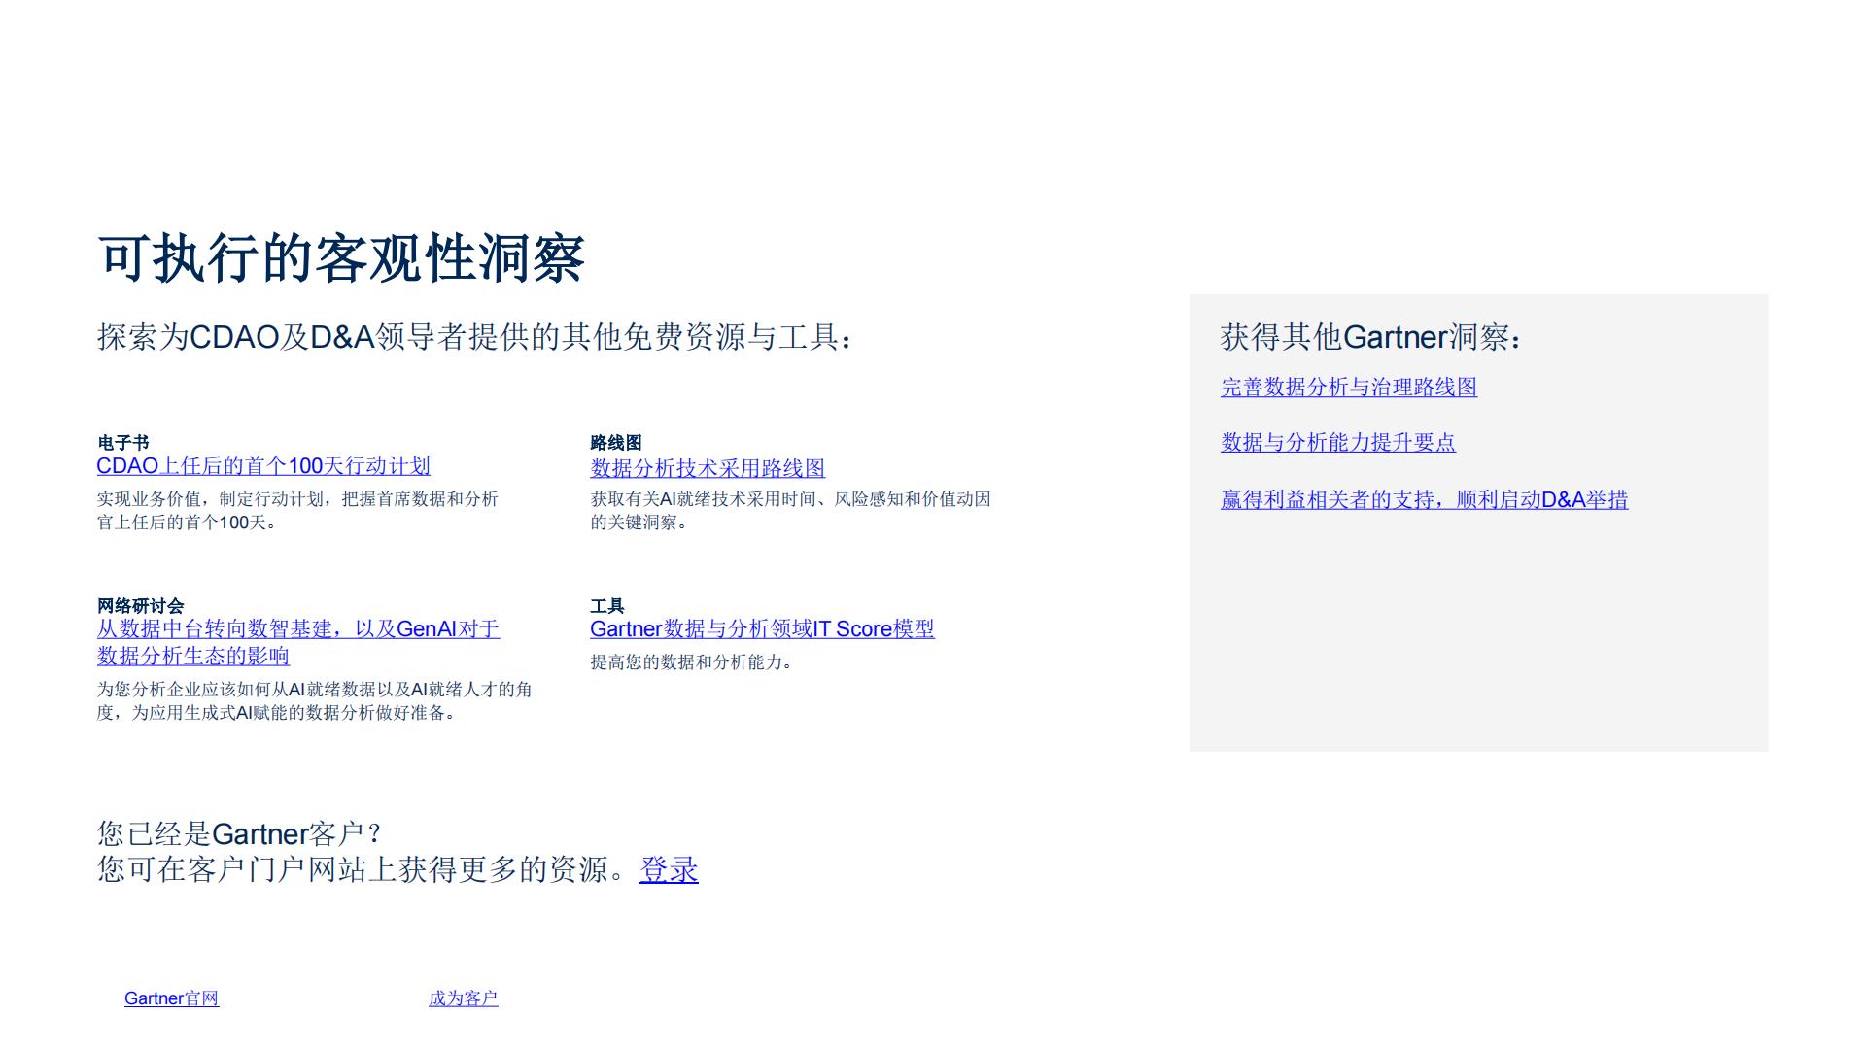Viewport: 1866px width, 1049px height.
Task: Open Gartner数据与分析领域IT Score模型 link
Action: pos(762,629)
